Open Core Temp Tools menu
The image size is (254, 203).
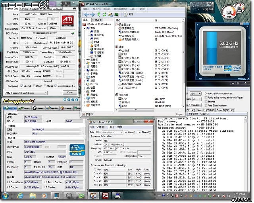pyautogui.click(x=111, y=127)
